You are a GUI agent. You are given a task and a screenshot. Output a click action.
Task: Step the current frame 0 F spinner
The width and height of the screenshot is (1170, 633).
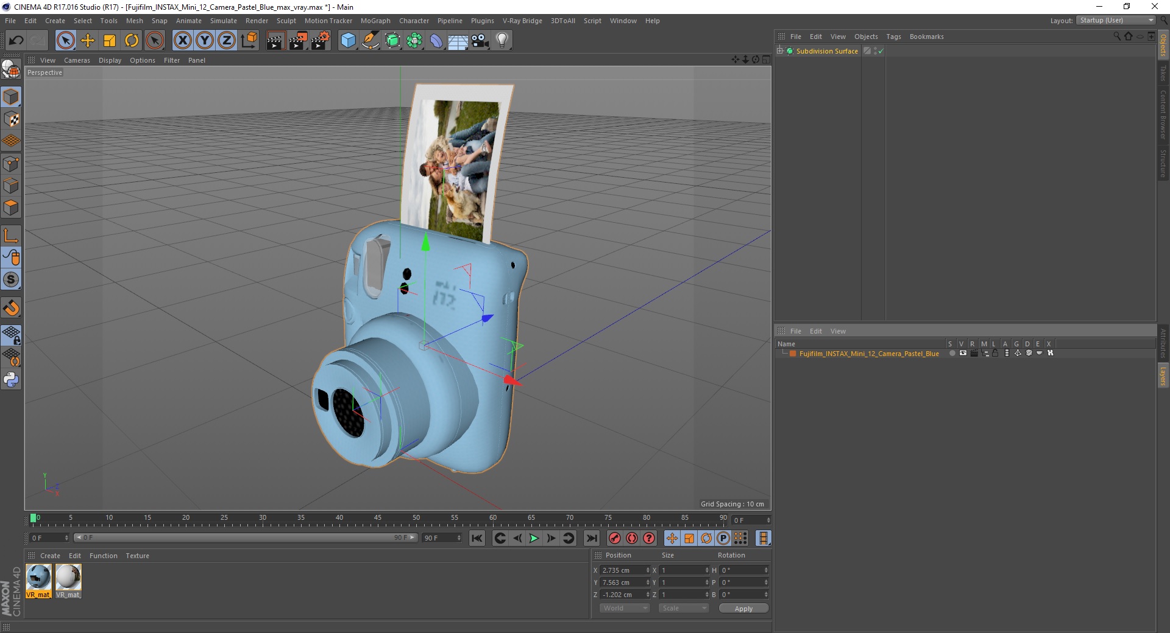[768, 520]
